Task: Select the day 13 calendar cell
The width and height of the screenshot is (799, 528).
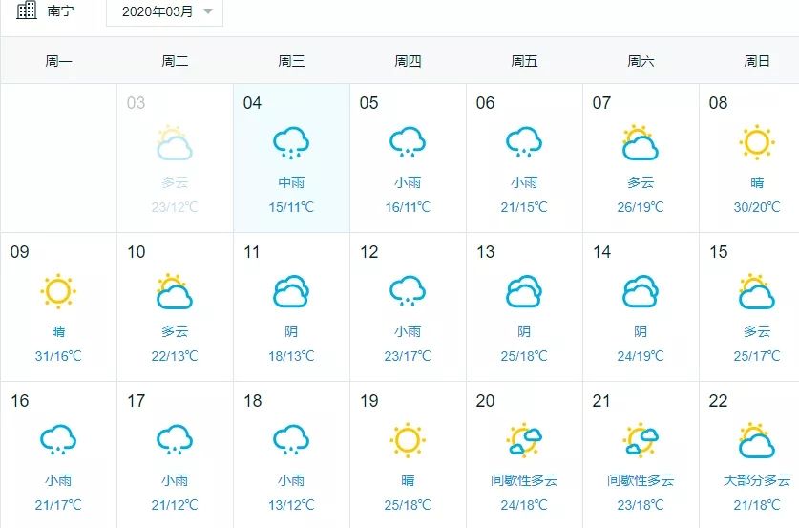Action: coord(524,307)
